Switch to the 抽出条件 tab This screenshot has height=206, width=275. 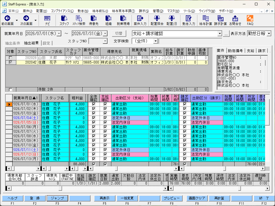coord(13,43)
